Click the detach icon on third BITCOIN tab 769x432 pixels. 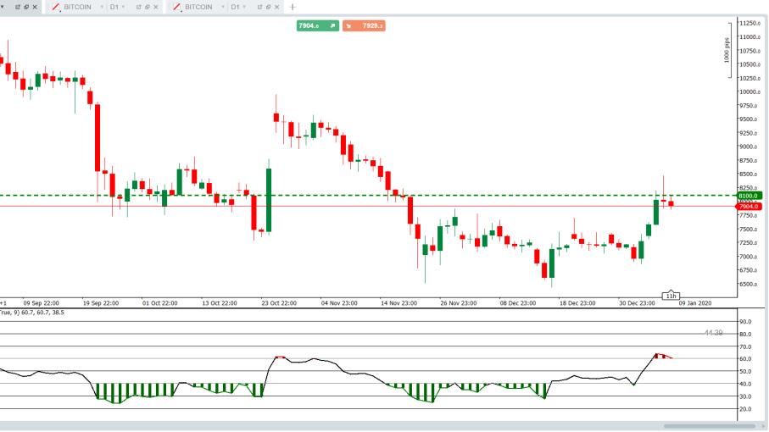click(260, 7)
